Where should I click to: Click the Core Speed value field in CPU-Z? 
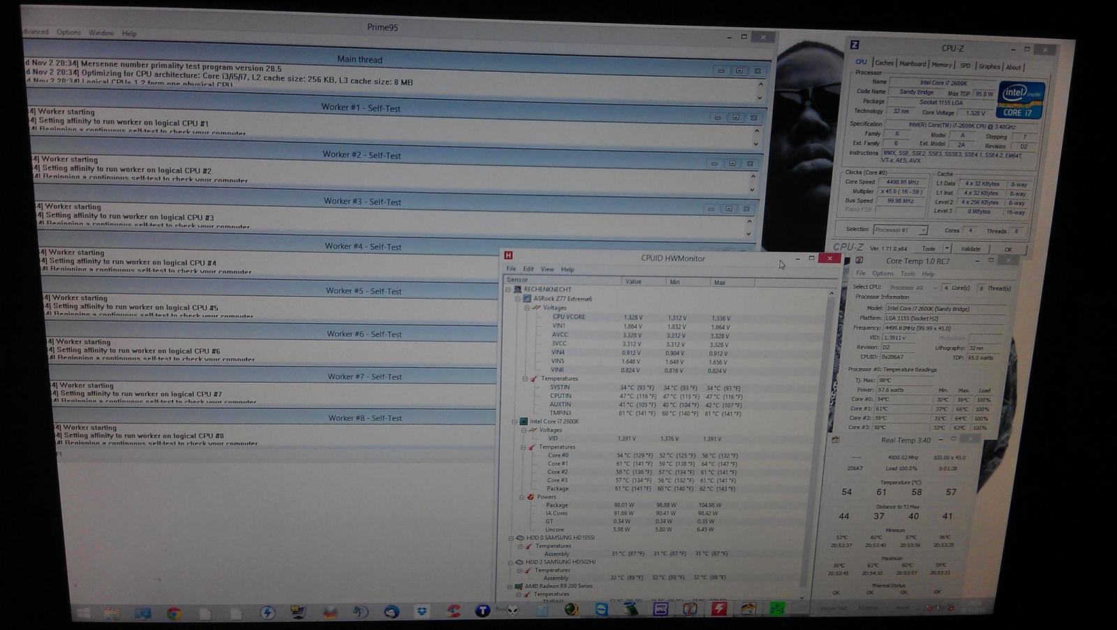click(903, 182)
